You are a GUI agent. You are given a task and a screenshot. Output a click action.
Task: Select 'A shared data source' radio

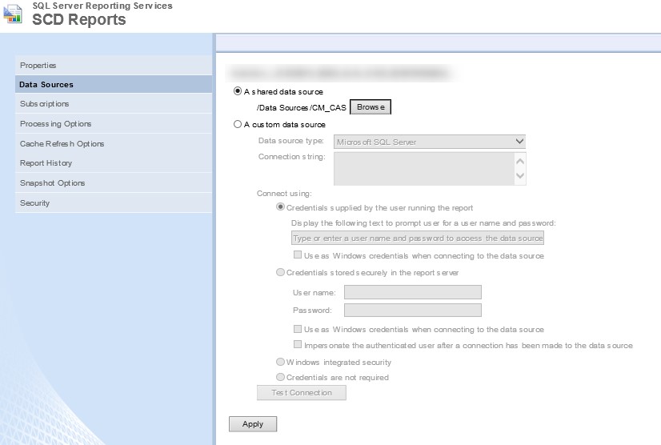(238, 91)
